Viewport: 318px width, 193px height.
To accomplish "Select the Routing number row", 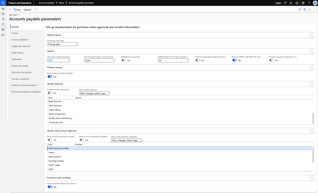I will click(x=56, y=161).
